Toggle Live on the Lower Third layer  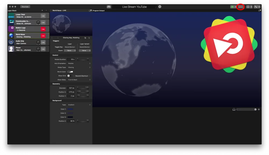pyautogui.click(x=43, y=16)
